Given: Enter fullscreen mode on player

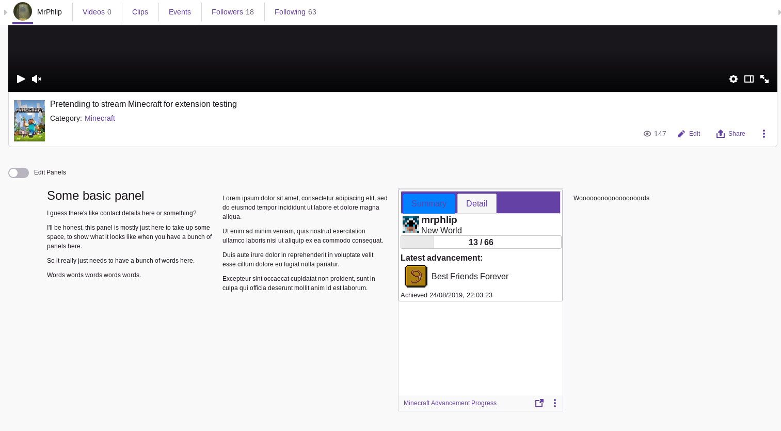Looking at the screenshot, I should click(x=764, y=79).
